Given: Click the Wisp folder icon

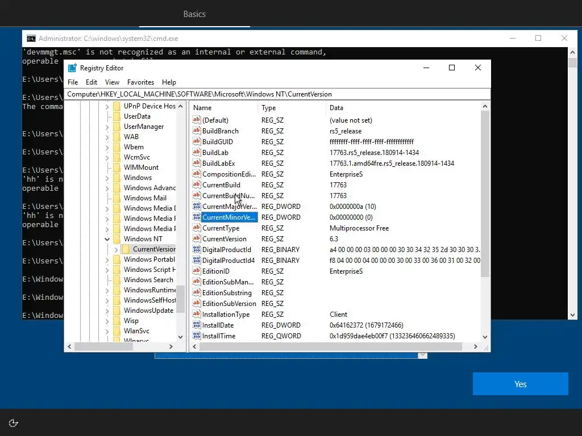Looking at the screenshot, I should (117, 321).
